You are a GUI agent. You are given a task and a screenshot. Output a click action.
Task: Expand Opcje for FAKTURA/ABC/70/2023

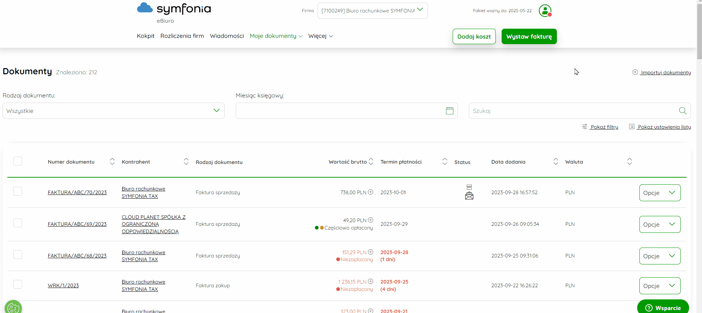[x=660, y=193]
